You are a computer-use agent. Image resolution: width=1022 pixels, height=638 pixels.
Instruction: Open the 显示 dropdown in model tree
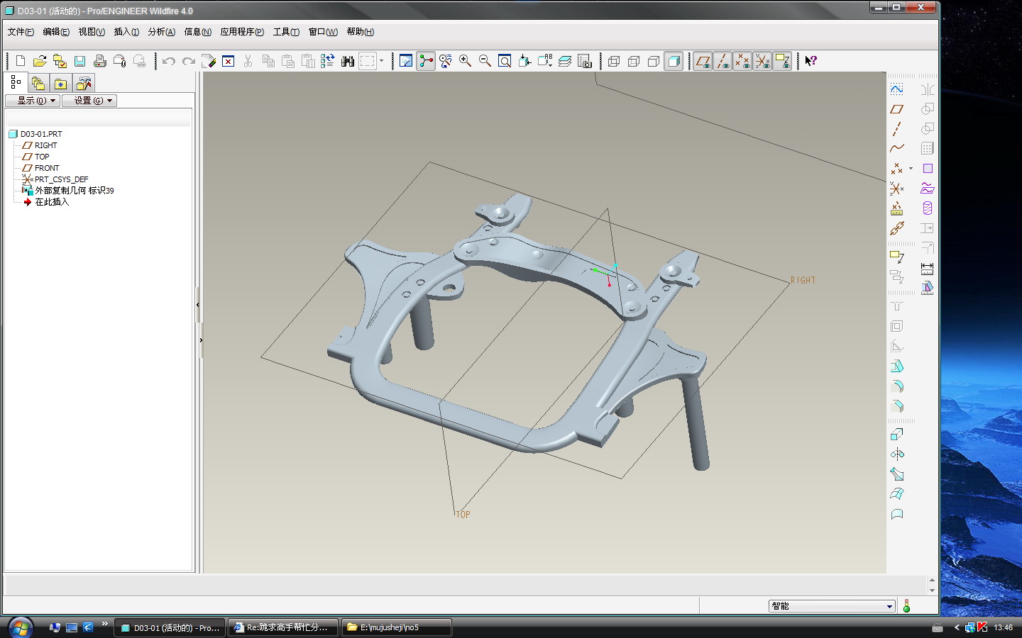[32, 101]
